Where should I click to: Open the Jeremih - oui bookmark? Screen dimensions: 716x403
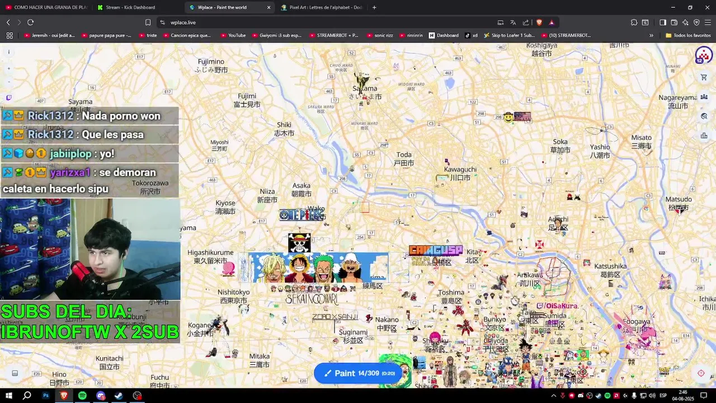click(x=50, y=35)
